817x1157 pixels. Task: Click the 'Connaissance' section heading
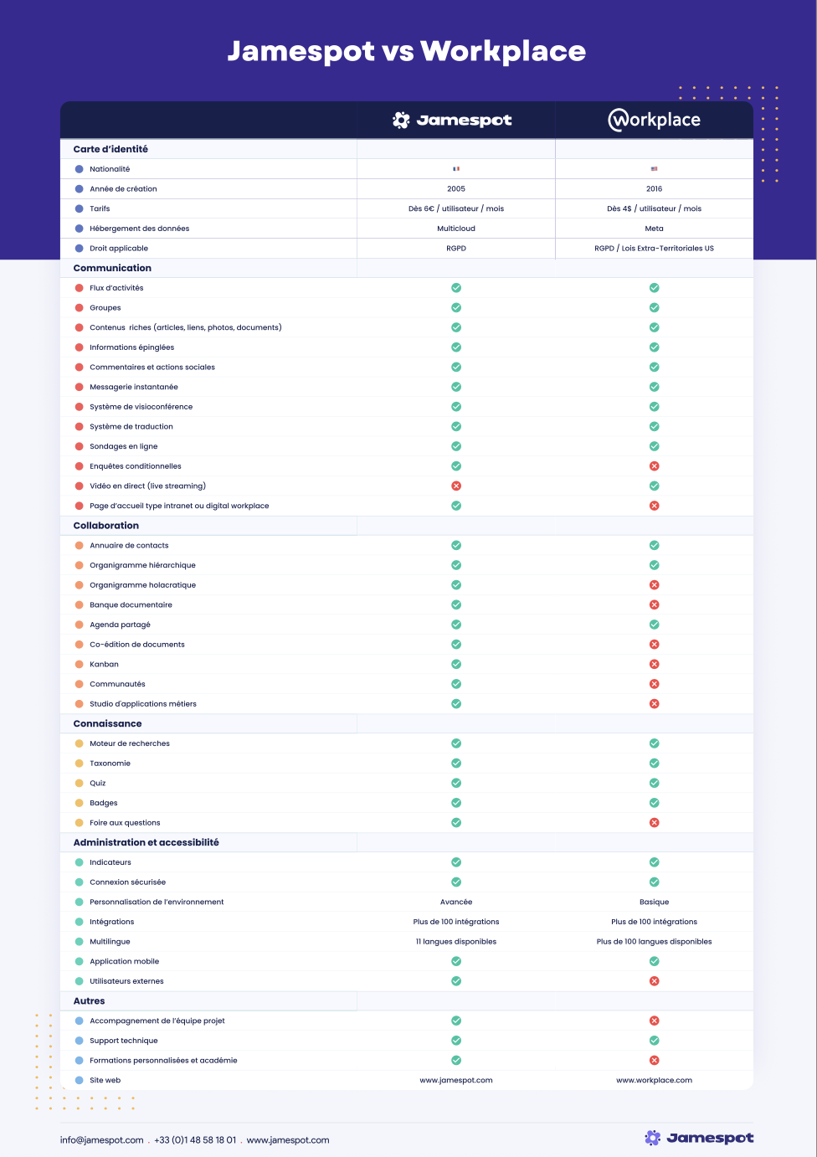point(107,723)
